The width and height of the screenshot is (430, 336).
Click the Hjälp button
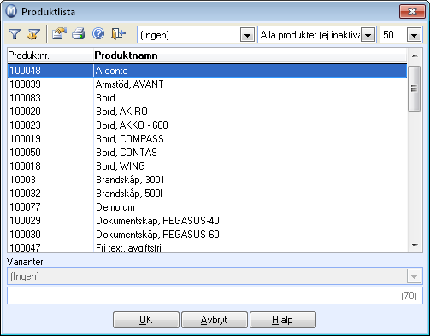283,320
